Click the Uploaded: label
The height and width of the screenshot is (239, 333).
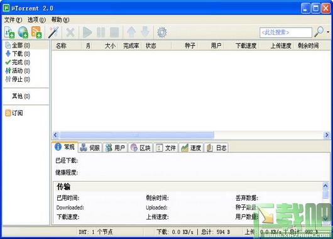pos(156,208)
